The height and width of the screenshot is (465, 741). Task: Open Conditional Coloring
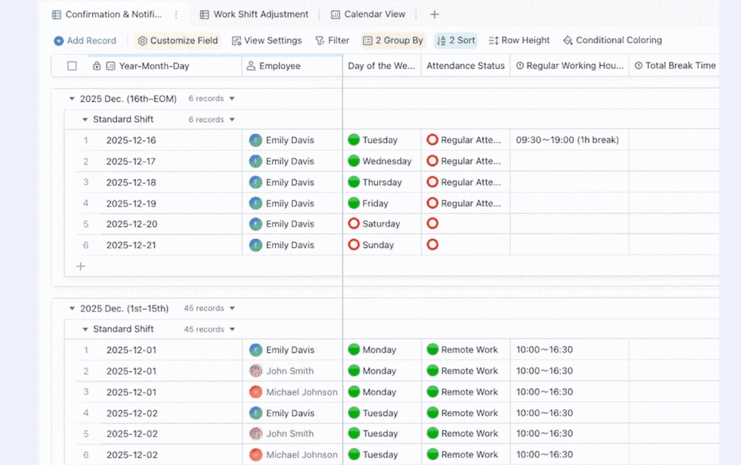click(567, 41)
